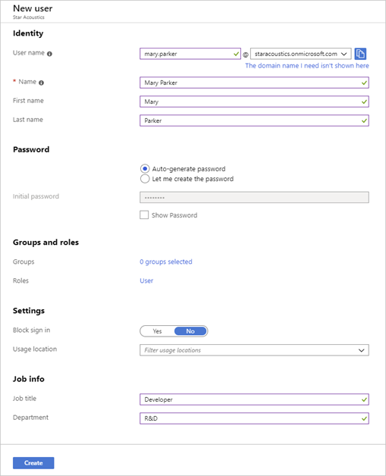Expand the Usage location dropdown
386x476 pixels.
254,350
